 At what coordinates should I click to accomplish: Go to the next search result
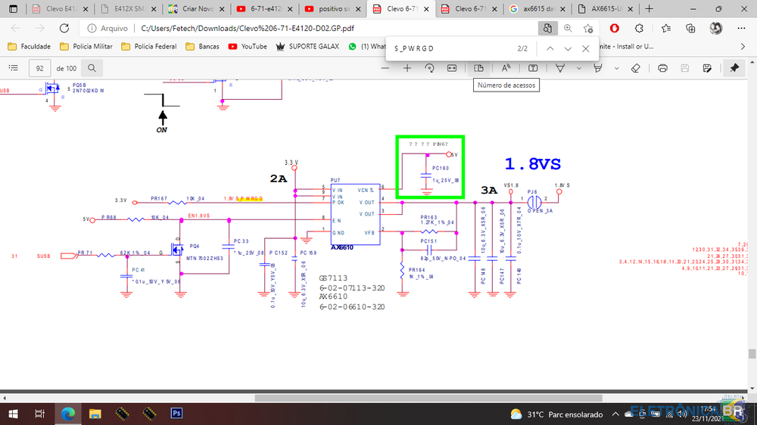coord(568,48)
